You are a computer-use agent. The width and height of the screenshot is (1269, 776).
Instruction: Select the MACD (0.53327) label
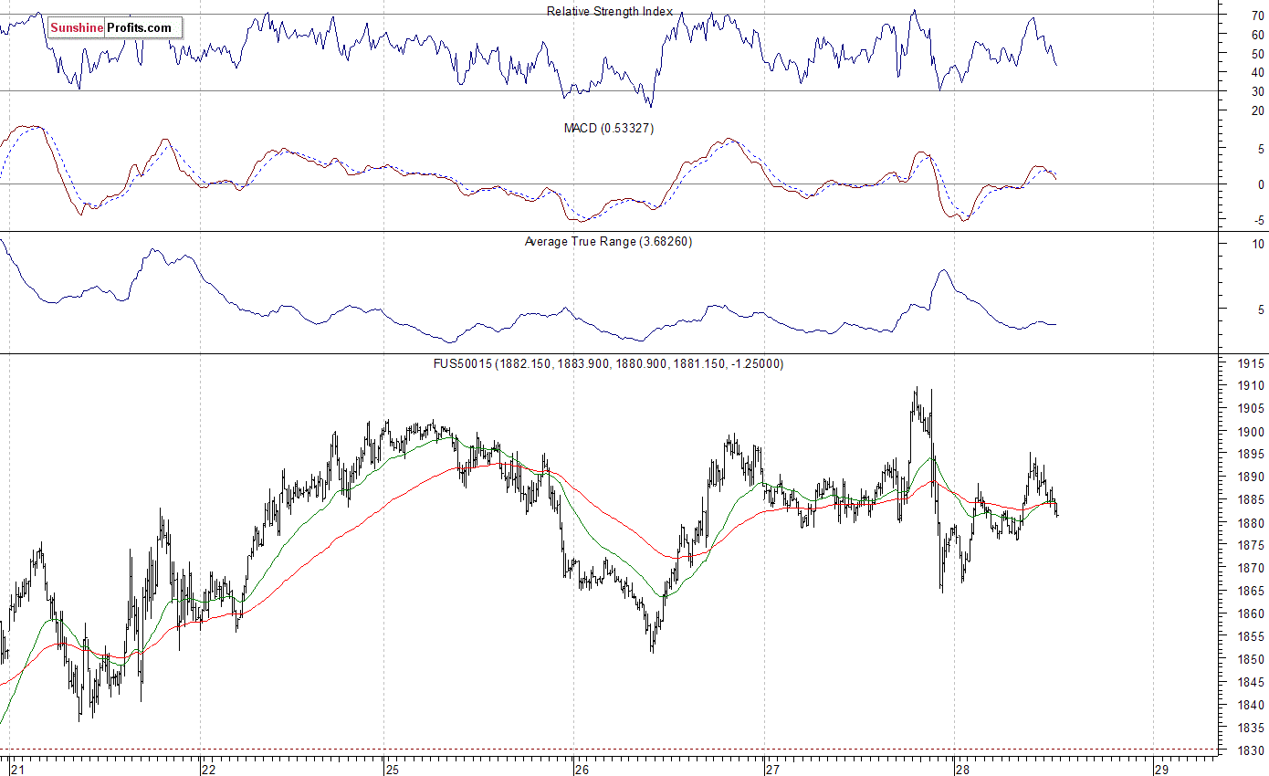[609, 129]
